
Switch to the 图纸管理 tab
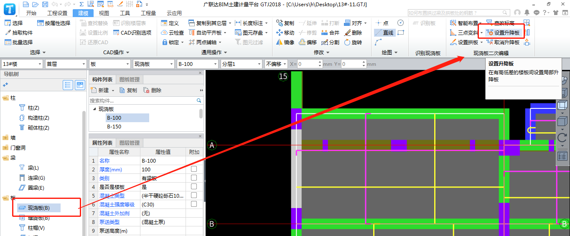[130, 79]
